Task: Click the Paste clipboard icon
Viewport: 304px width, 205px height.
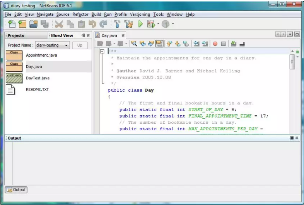Action: [81, 24]
